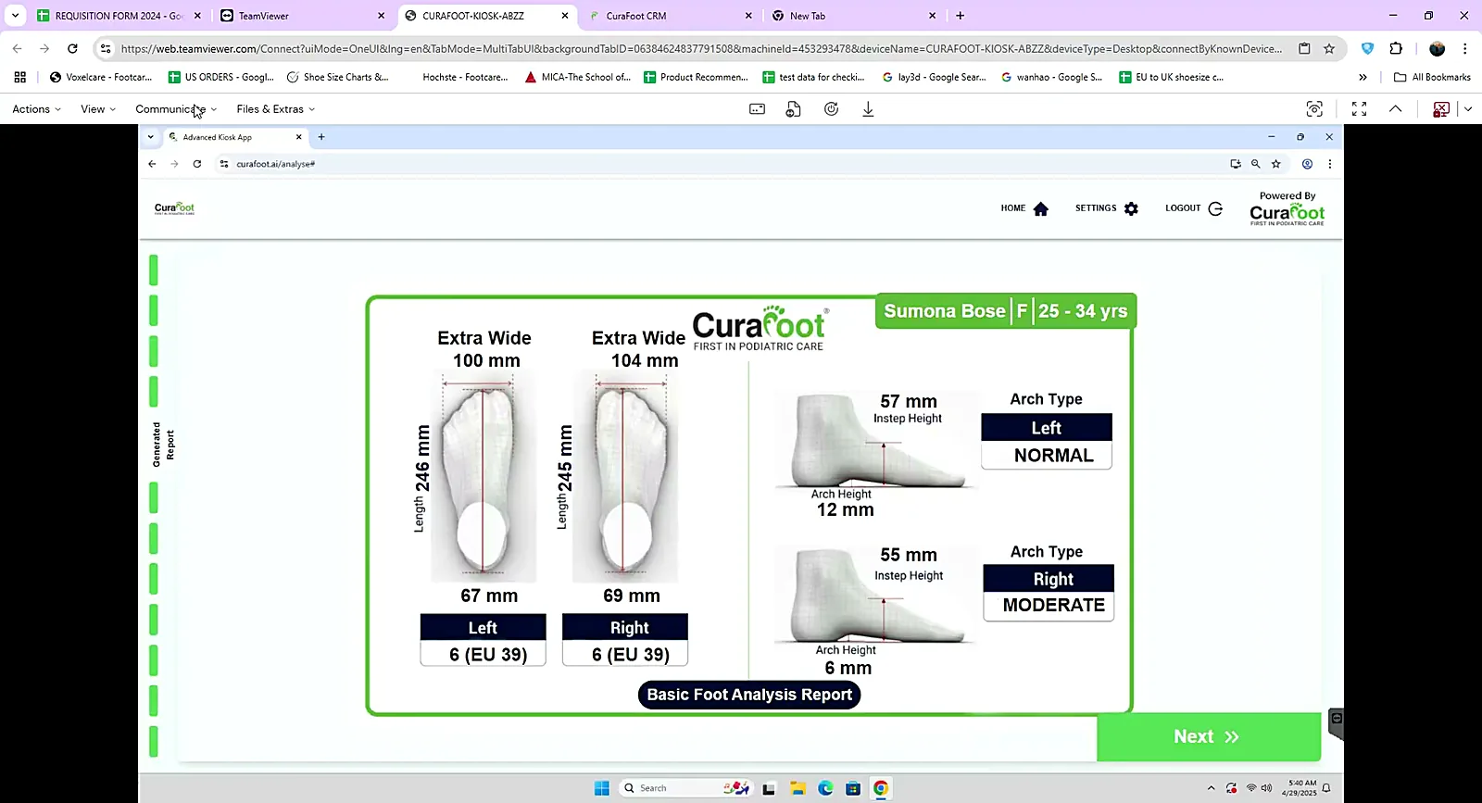The height and width of the screenshot is (803, 1482).
Task: Open All Bookmarks folder
Action: (1432, 77)
